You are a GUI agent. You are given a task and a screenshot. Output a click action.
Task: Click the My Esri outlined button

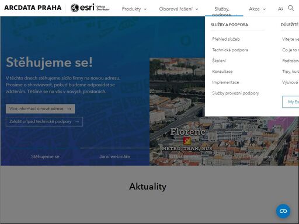pyautogui.click(x=290, y=101)
